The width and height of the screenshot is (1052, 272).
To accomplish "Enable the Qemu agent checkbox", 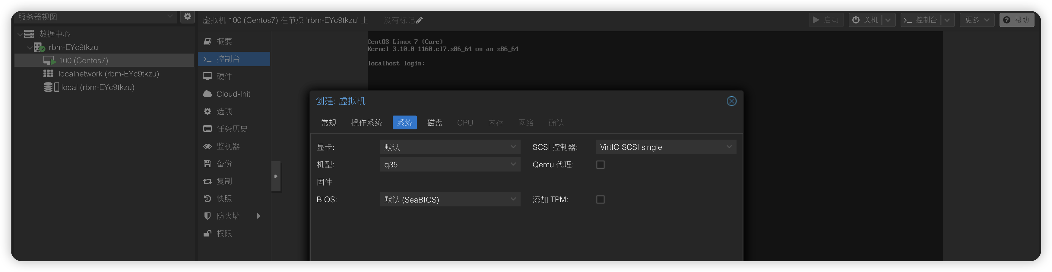I will point(600,165).
